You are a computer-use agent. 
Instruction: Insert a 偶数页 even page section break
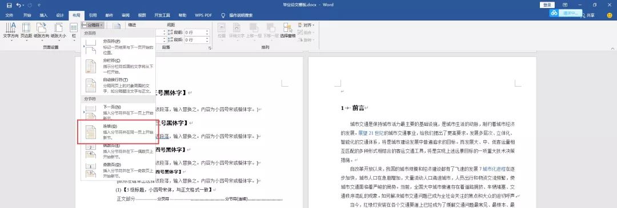[x=118, y=150]
